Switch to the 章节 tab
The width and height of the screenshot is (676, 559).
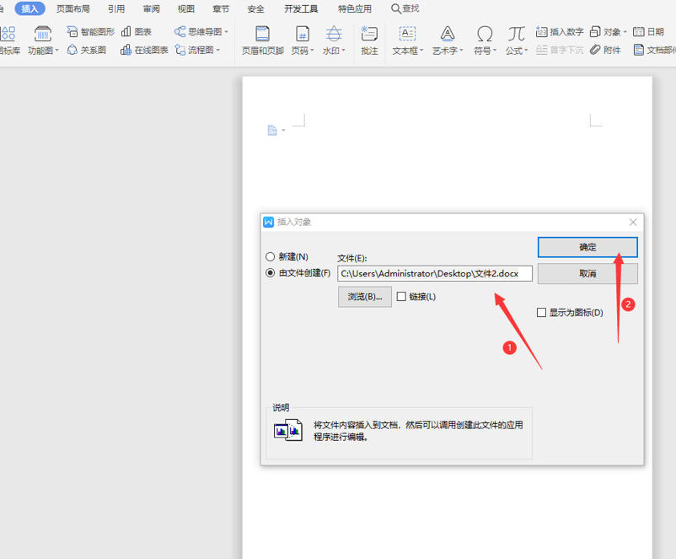pyautogui.click(x=221, y=8)
